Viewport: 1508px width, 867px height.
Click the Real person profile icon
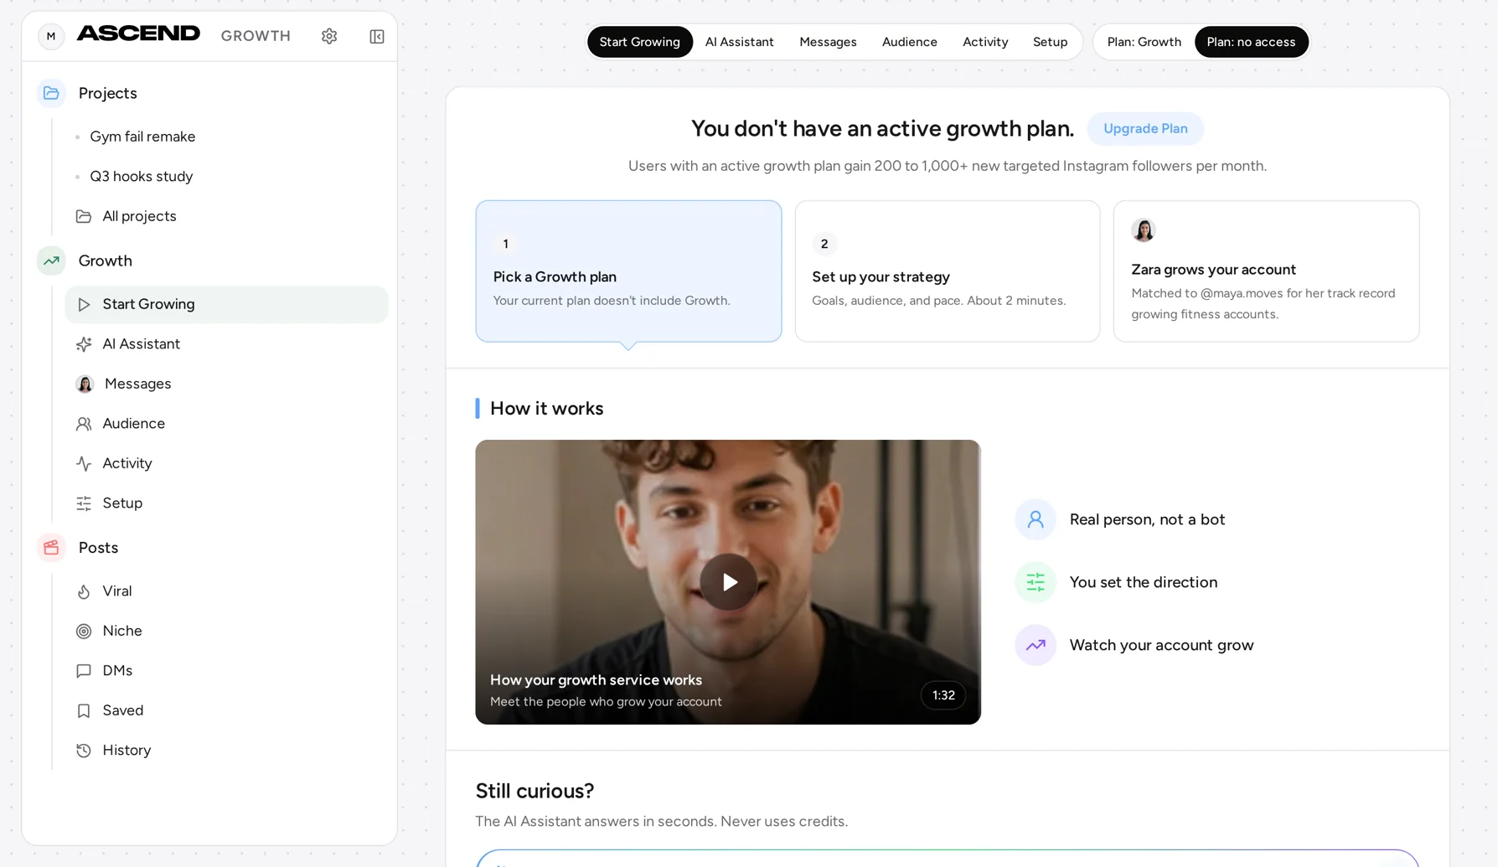click(x=1035, y=519)
